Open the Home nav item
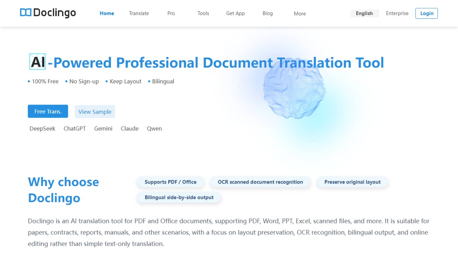The height and width of the screenshot is (257, 458). coord(107,13)
